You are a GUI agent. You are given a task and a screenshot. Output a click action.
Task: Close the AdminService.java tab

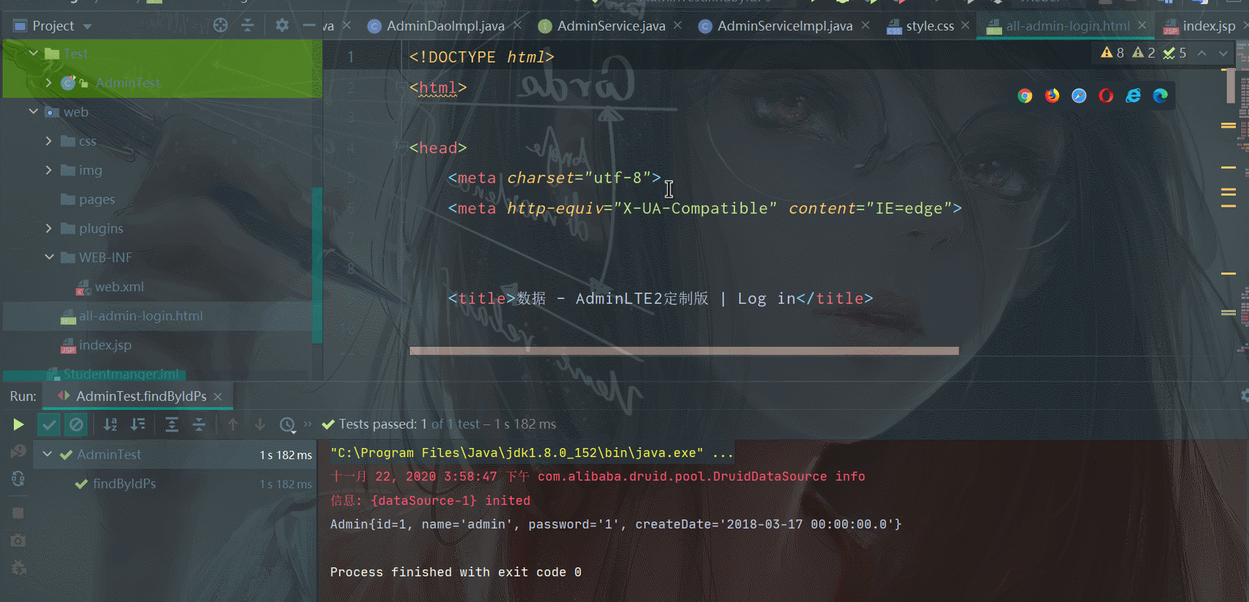coord(678,25)
